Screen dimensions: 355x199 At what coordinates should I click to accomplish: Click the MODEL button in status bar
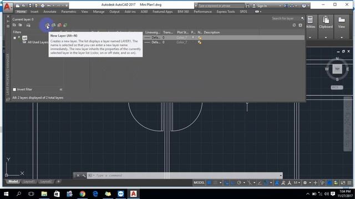pyautogui.click(x=199, y=183)
